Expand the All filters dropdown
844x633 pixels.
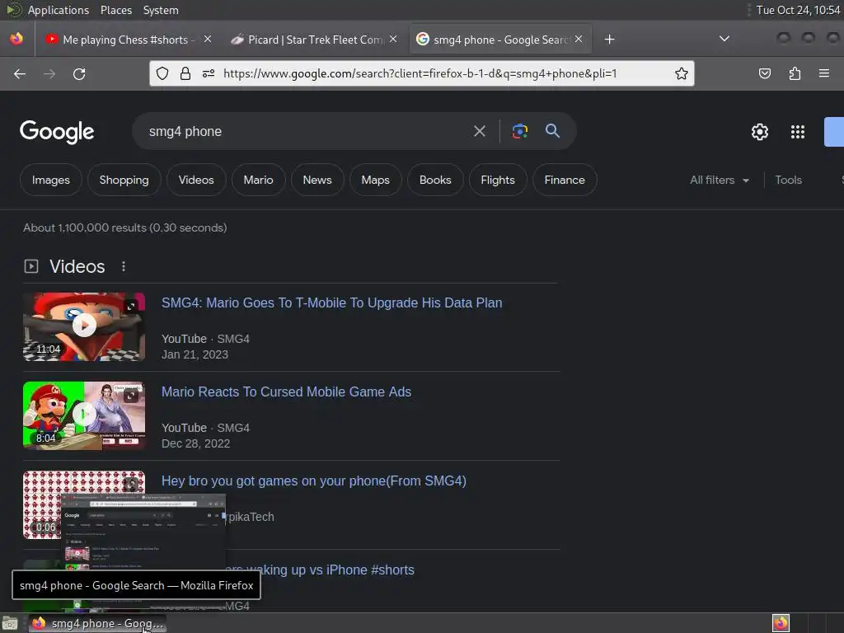coord(719,180)
